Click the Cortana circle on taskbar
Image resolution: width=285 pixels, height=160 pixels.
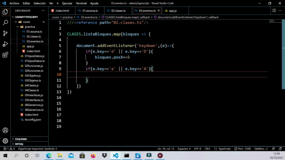click(x=27, y=156)
